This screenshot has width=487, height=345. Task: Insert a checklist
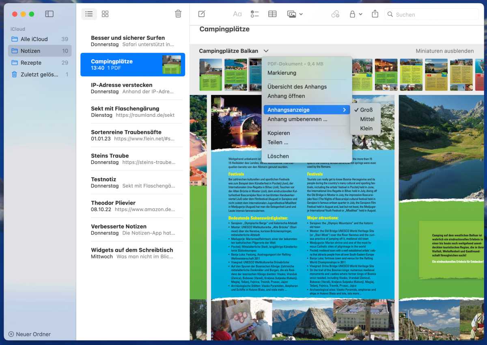(x=254, y=14)
